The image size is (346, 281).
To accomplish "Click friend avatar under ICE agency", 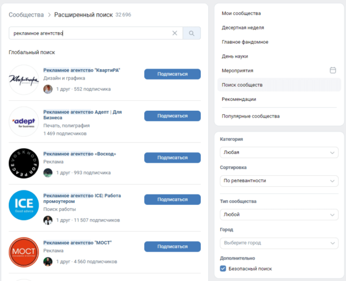I will click(48, 220).
